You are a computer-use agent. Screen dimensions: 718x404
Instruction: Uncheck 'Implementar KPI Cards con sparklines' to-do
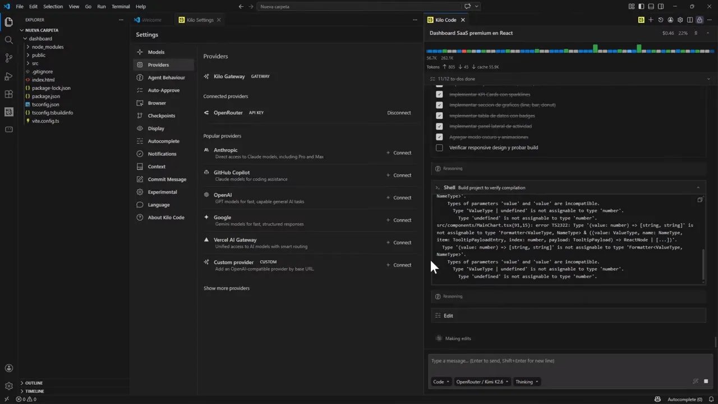[x=439, y=94]
